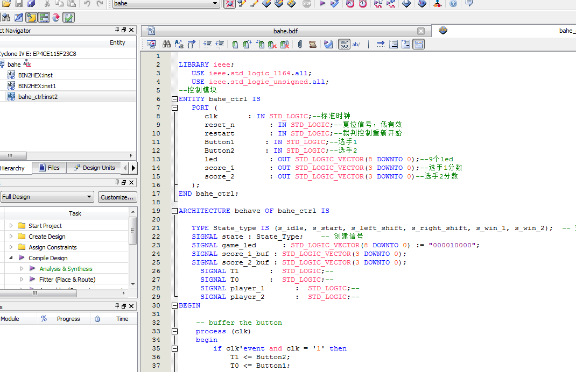Image resolution: width=576 pixels, height=372 pixels.
Task: Collapse the ENTITY bahe_ctrl code fold
Action: click(x=174, y=99)
